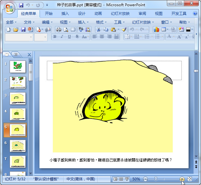Screen dimensions: 201x185
Task: Click the print icon
Action: pyautogui.click(x=59, y=29)
